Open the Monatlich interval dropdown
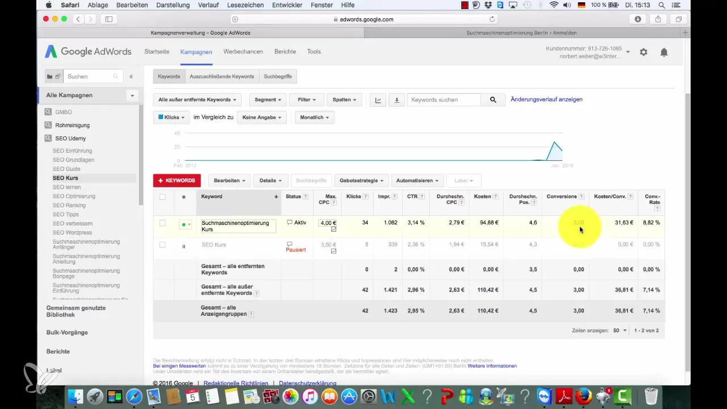The height and width of the screenshot is (409, 727). [314, 118]
